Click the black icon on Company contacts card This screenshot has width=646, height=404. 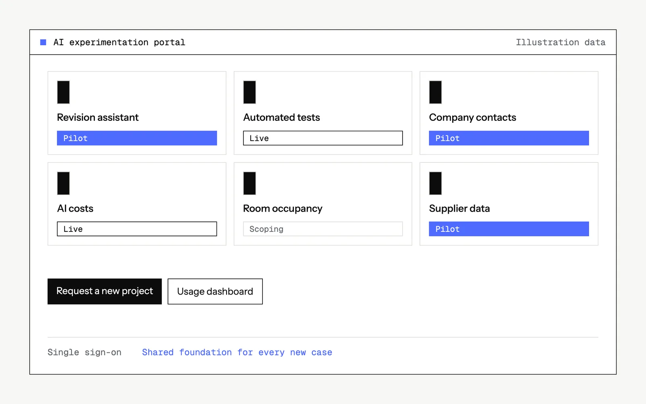435,92
